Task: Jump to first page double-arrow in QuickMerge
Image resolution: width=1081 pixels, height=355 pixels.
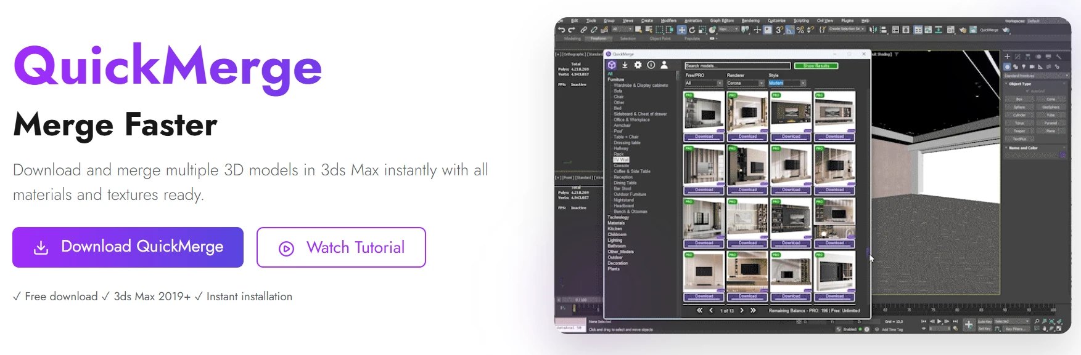Action: tap(699, 311)
